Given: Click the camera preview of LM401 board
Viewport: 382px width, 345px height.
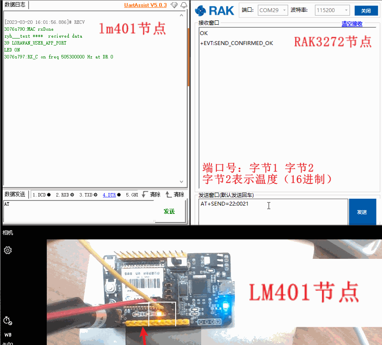Looking at the screenshot, I should 214,292.
